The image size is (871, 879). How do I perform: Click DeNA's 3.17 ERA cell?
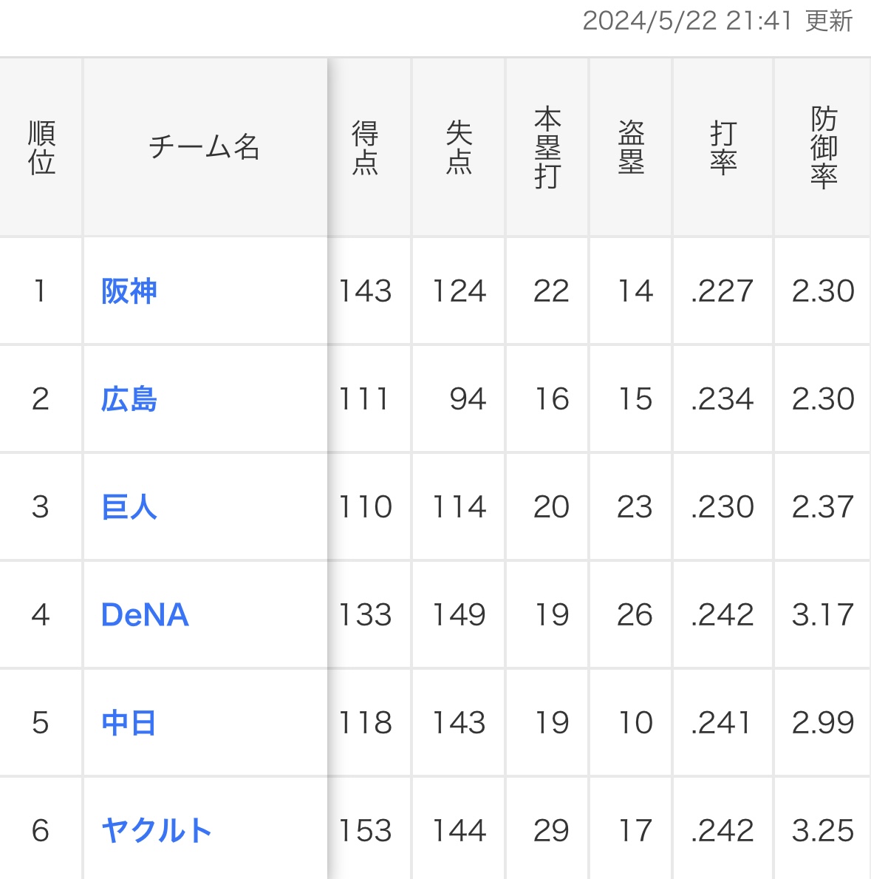pyautogui.click(x=823, y=615)
